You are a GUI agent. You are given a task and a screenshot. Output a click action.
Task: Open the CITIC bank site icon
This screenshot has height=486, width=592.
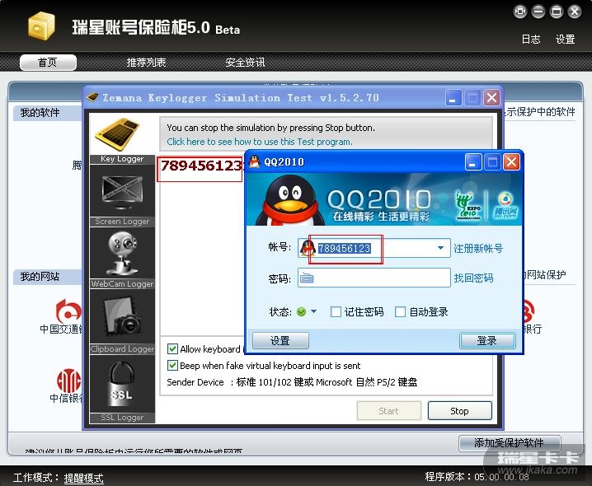click(68, 381)
